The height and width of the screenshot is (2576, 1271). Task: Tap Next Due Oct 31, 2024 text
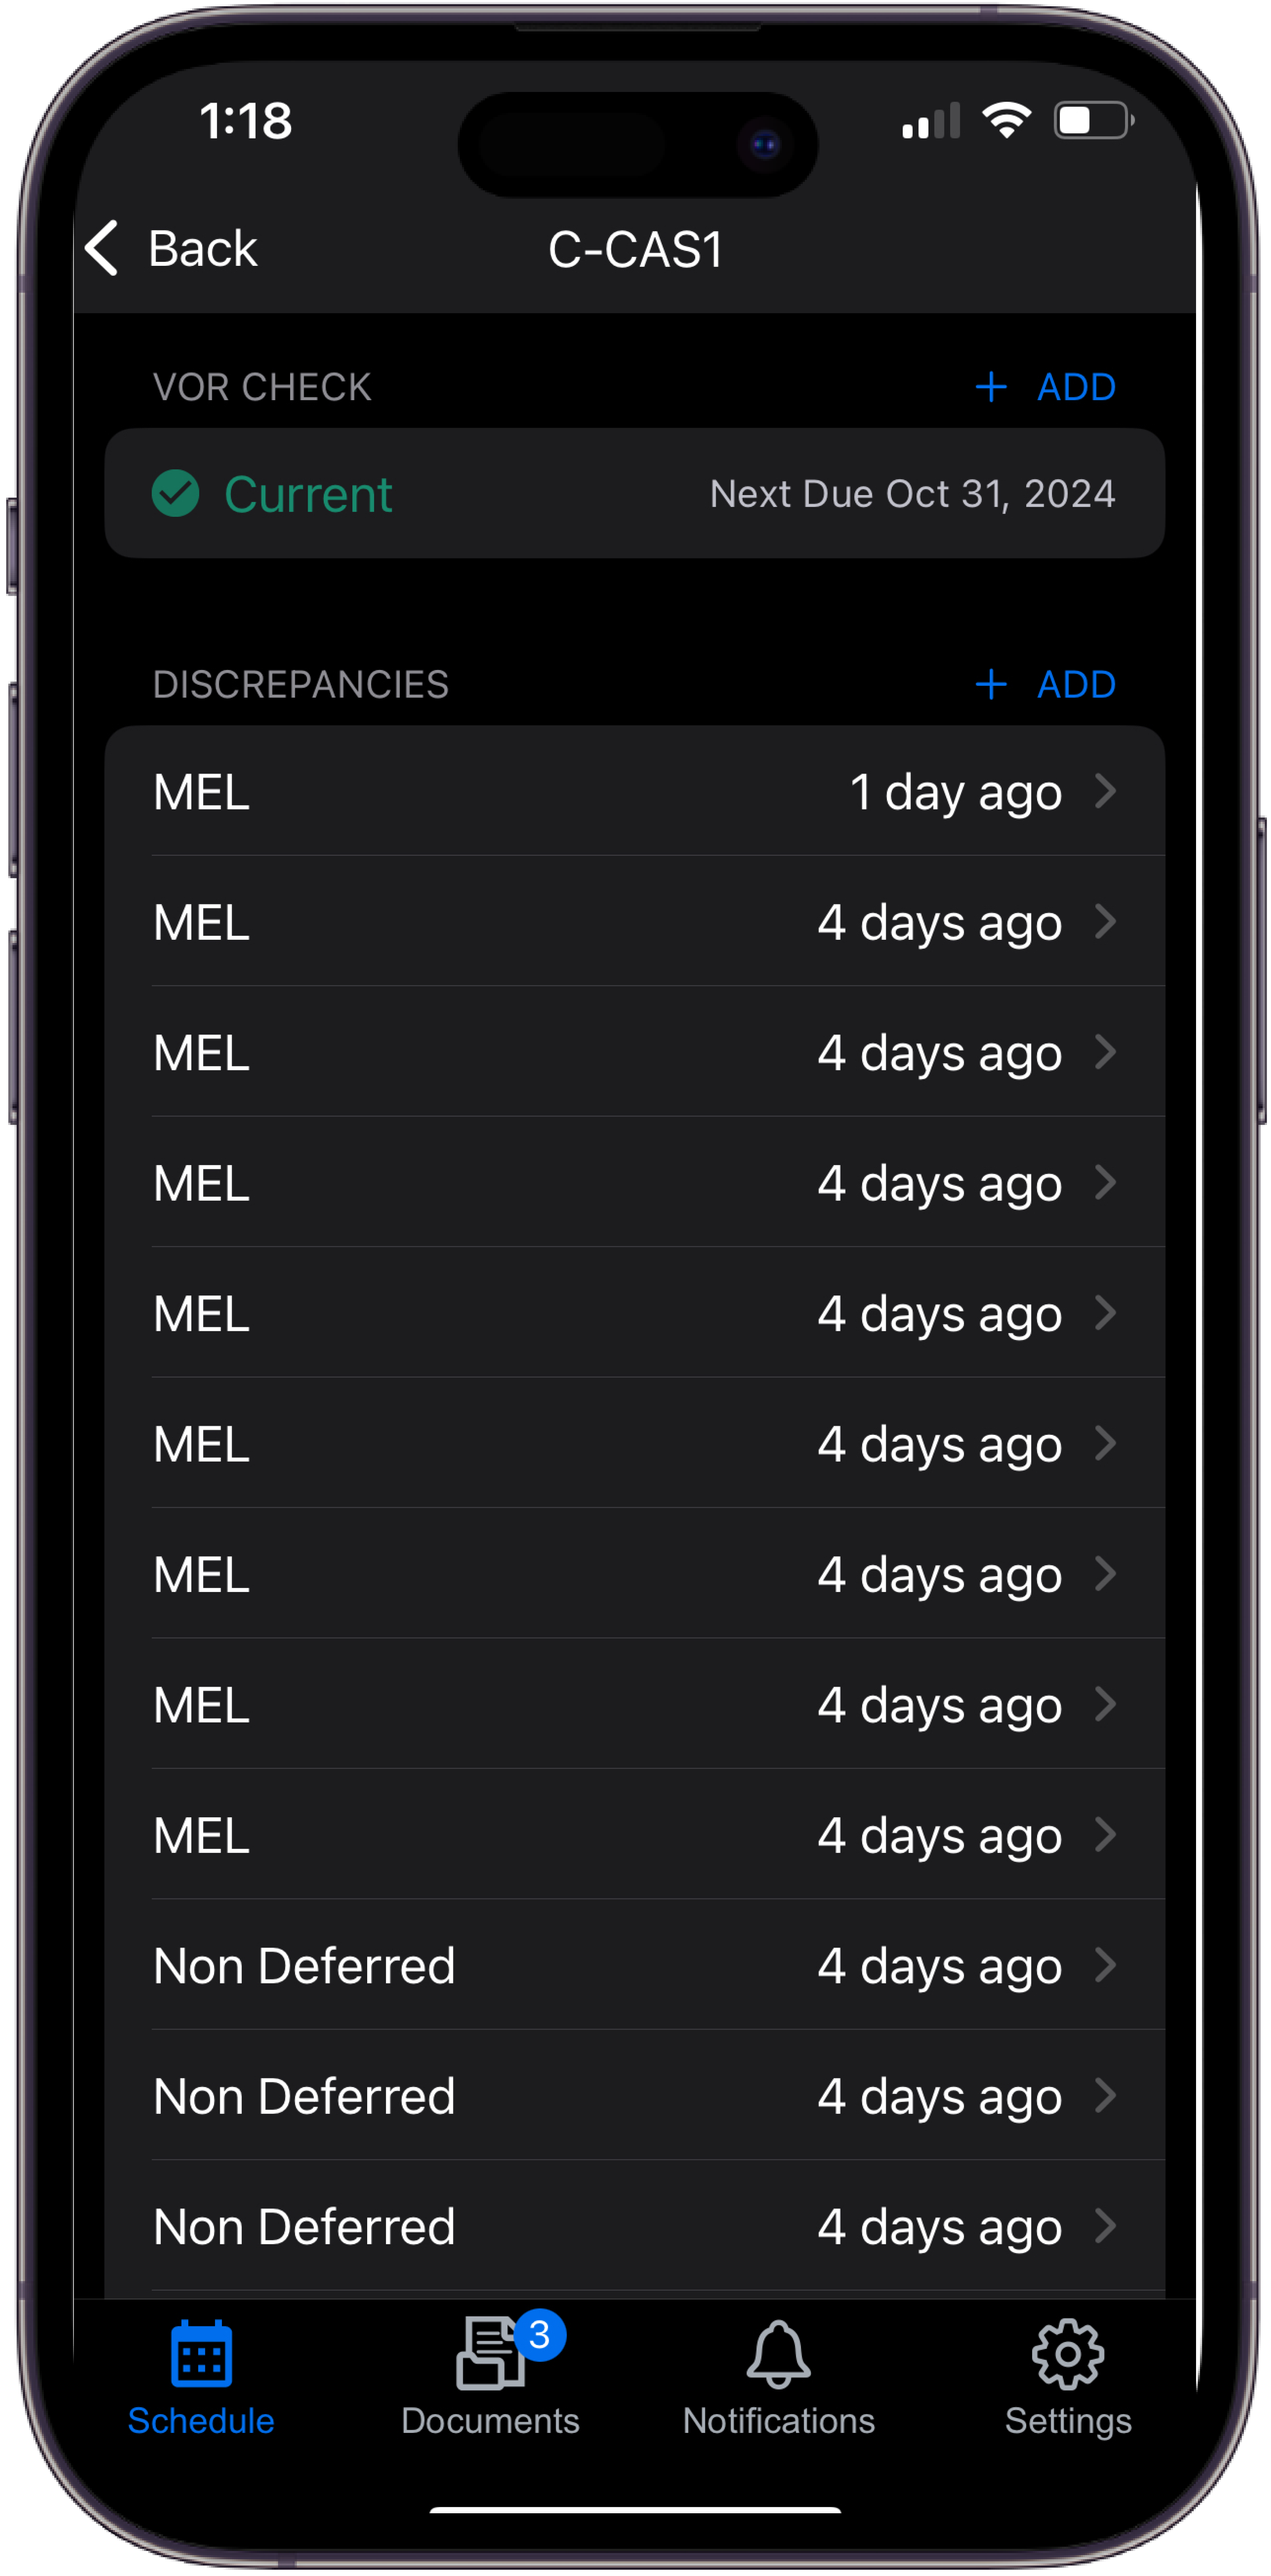(x=912, y=494)
